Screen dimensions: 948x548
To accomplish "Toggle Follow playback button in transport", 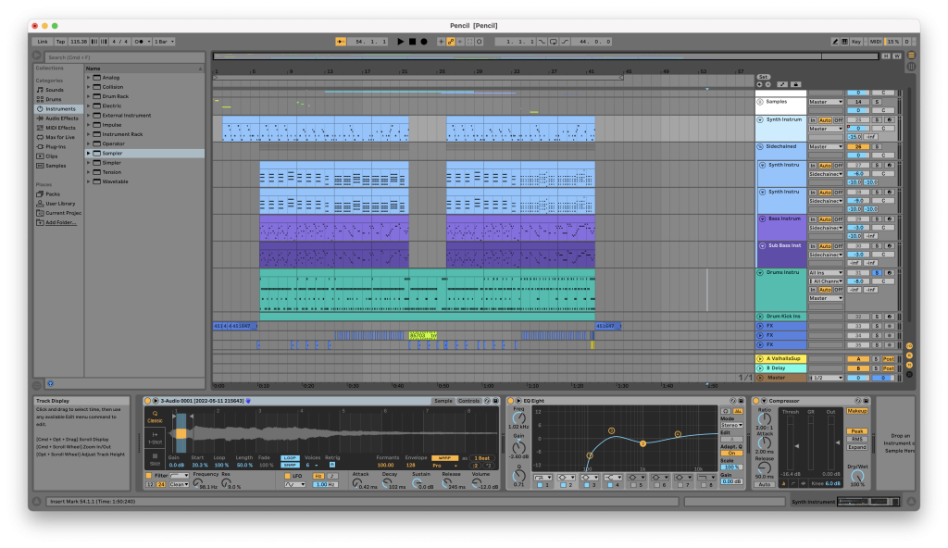I will point(341,42).
